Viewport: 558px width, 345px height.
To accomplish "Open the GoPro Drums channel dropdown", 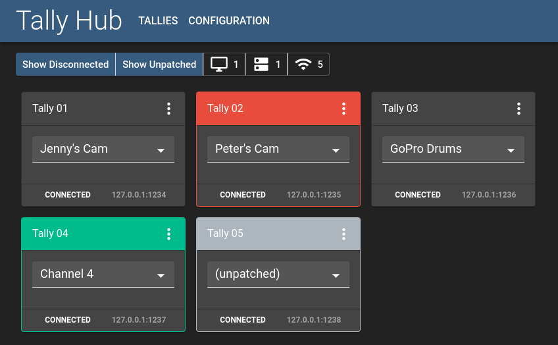I will [x=453, y=149].
